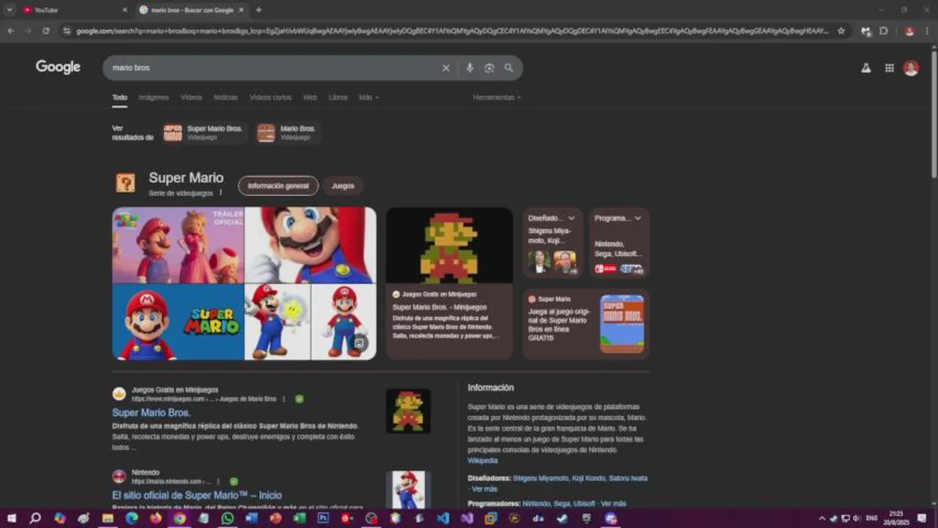Viewport: 938px width, 528px height.
Task: Open the Search Labs flask icon
Action: (866, 67)
